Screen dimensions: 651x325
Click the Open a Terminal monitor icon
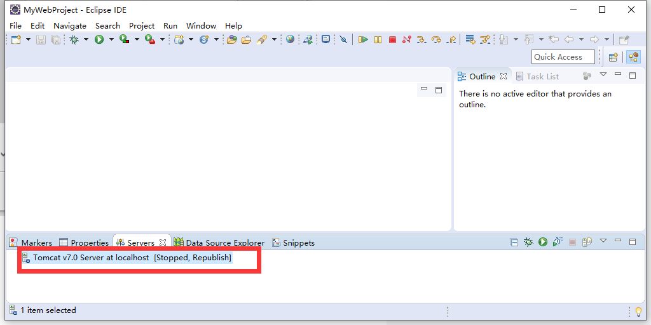(326, 39)
